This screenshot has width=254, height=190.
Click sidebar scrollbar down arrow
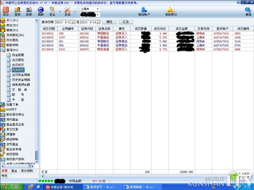pyautogui.click(x=37, y=162)
